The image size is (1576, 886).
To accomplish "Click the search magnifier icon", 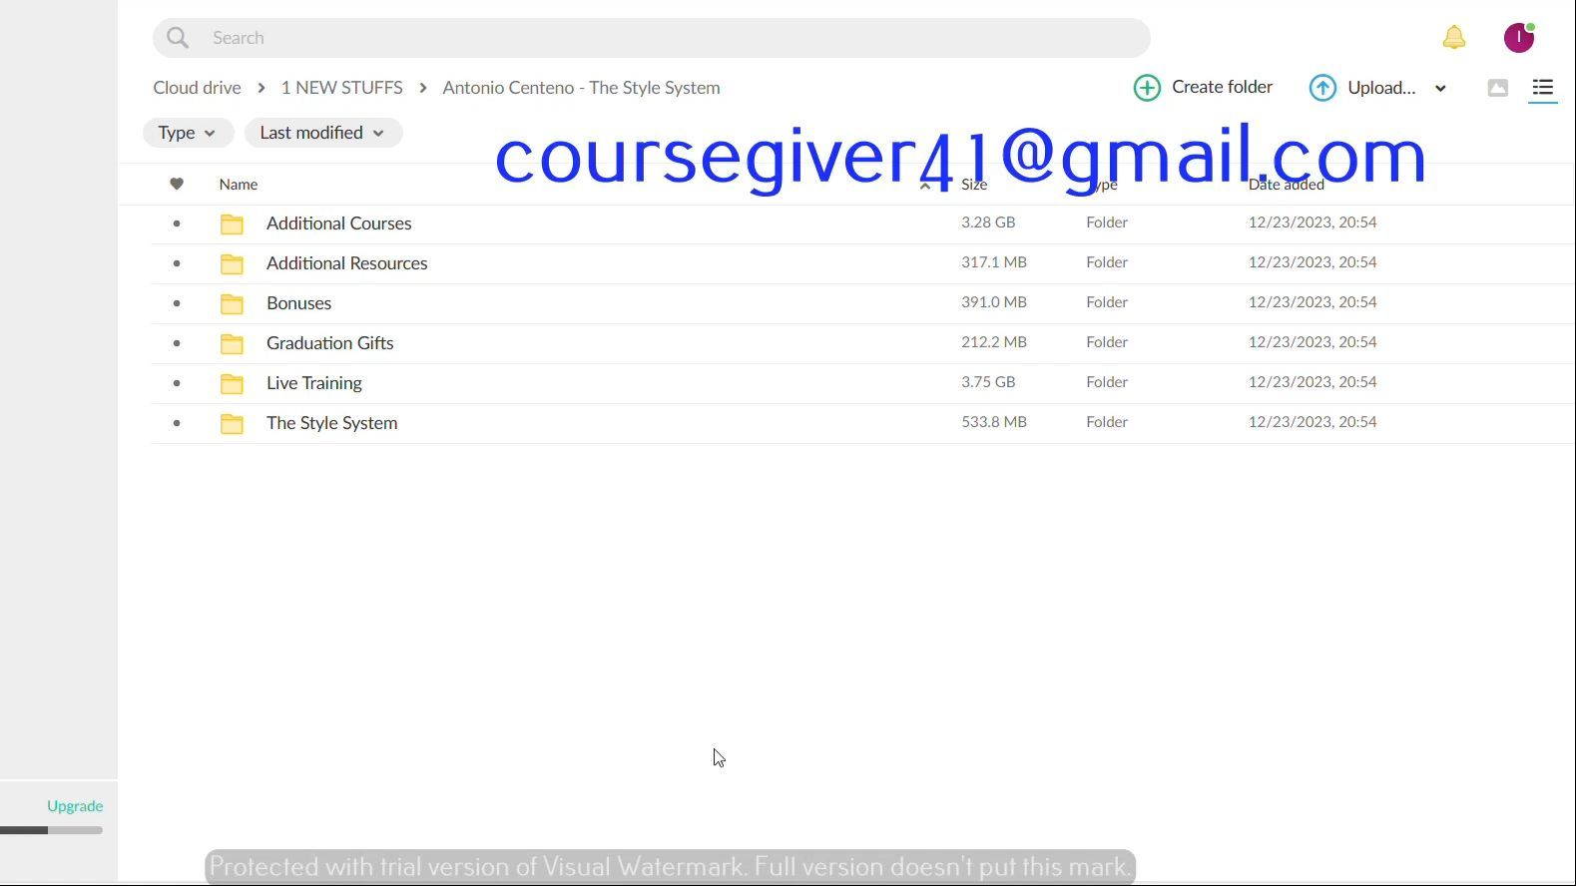I will tap(178, 38).
